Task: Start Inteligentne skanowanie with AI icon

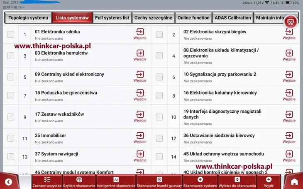Action: click(116, 182)
